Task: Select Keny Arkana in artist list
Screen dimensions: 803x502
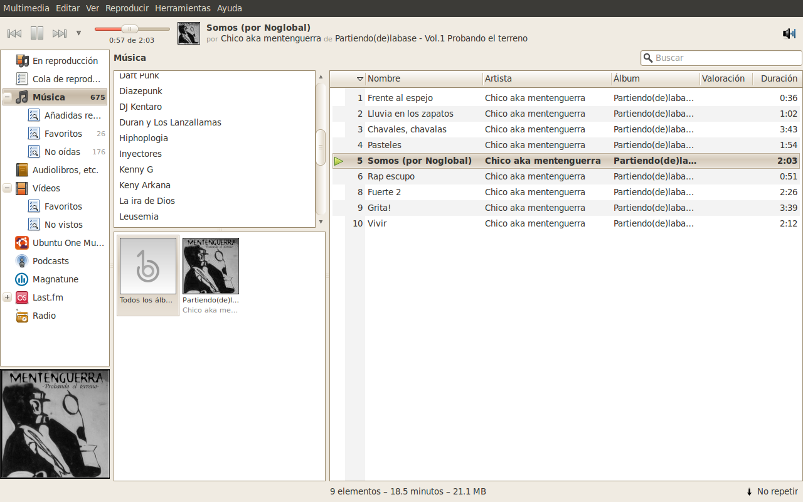Action: coord(145,185)
